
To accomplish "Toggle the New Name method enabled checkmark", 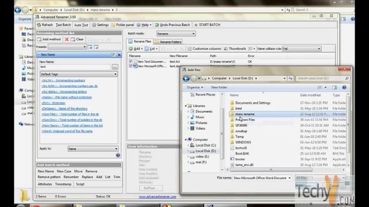I will (113, 55).
